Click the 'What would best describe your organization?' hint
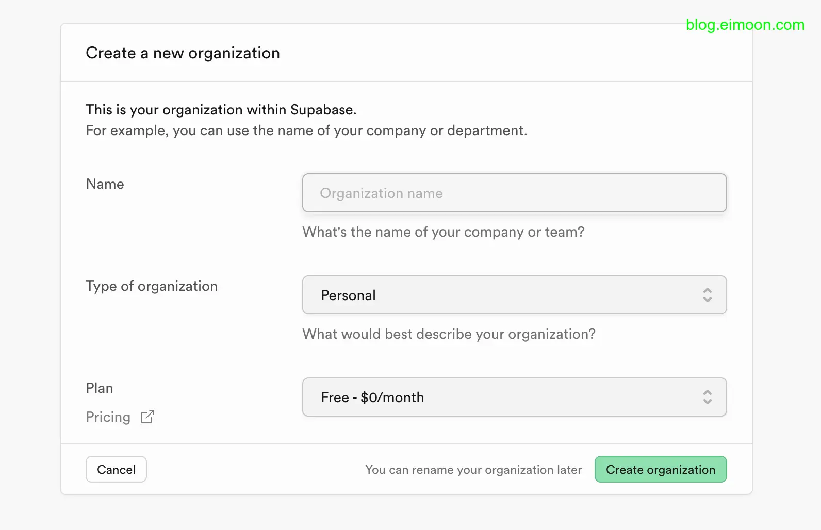This screenshot has width=821, height=530. pos(449,334)
